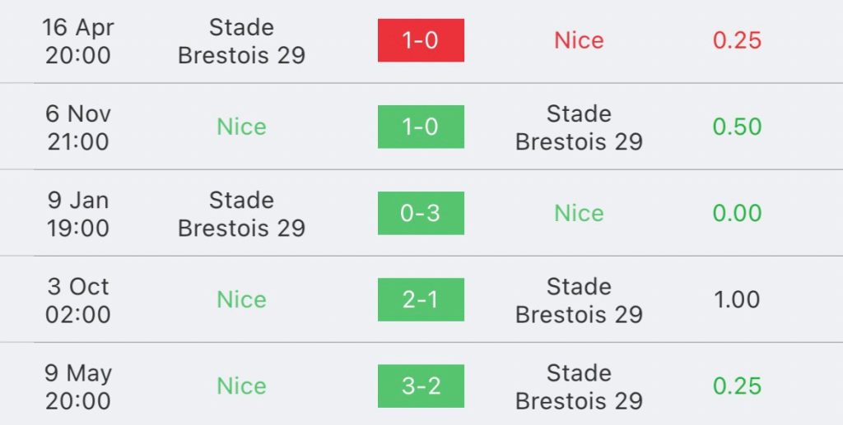Click Nice in the 6 Nov match
The image size is (843, 425).
[x=241, y=127]
